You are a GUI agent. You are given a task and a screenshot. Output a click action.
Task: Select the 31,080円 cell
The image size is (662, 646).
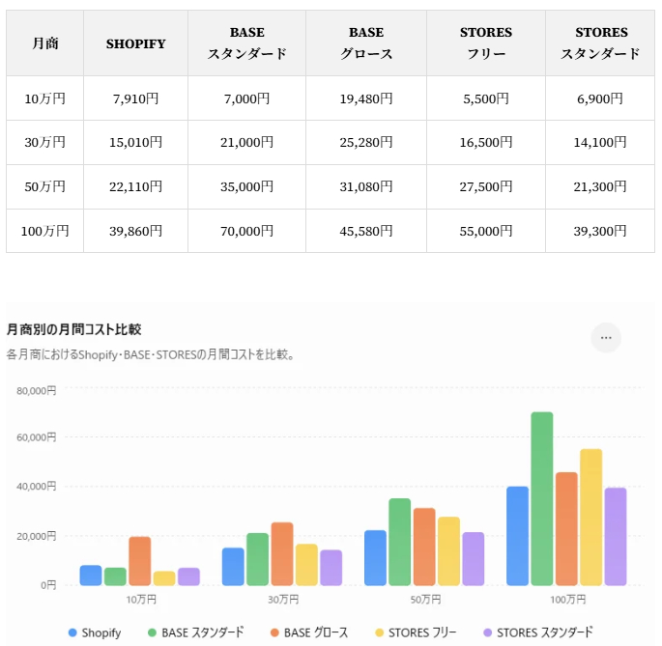point(366,186)
